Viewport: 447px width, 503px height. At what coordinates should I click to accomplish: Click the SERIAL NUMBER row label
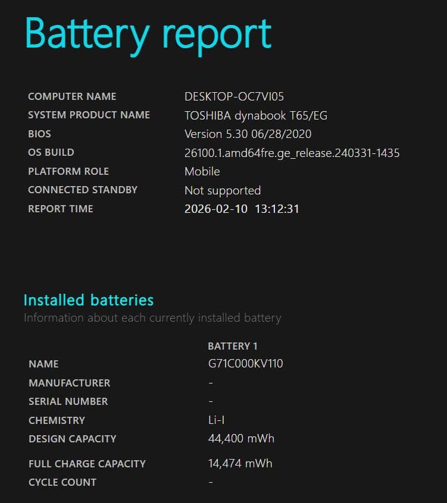pos(68,401)
